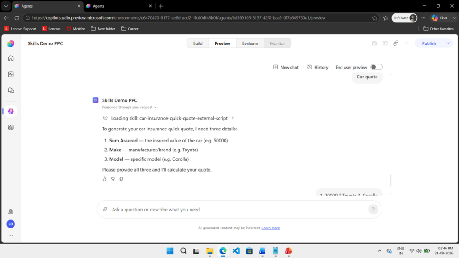The width and height of the screenshot is (459, 258).
Task: Switch to the Evaluate tab
Action: point(250,43)
